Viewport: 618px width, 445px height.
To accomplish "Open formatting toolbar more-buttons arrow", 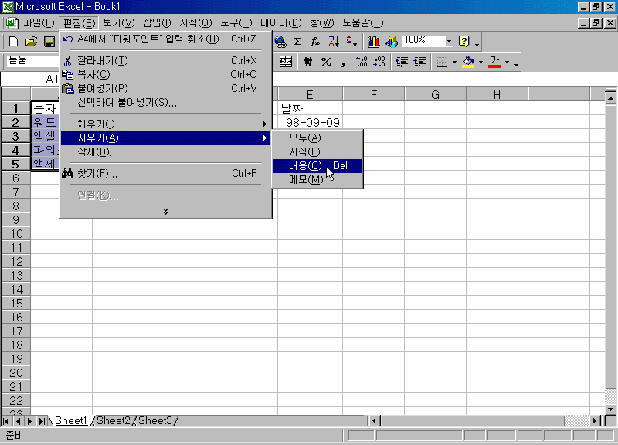I will (x=516, y=63).
